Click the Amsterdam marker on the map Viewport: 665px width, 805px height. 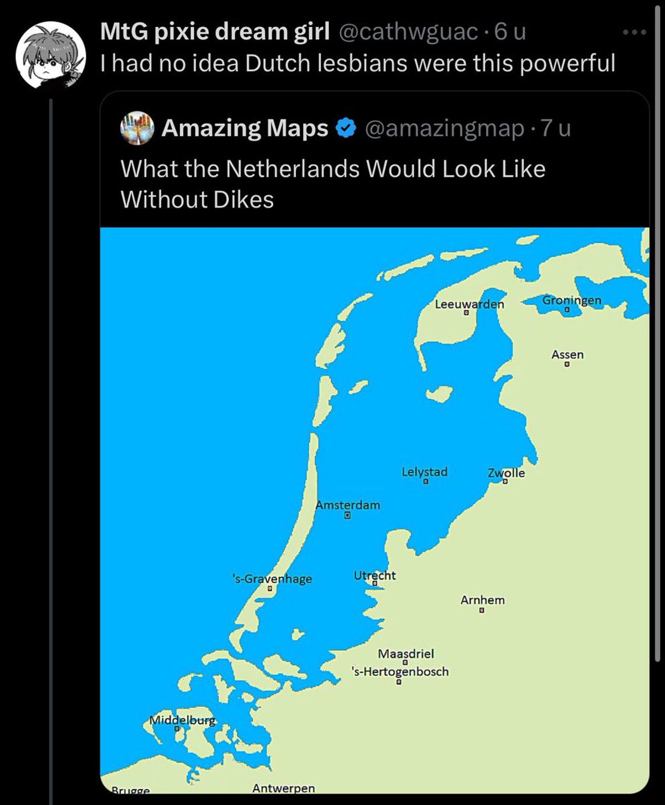point(347,516)
